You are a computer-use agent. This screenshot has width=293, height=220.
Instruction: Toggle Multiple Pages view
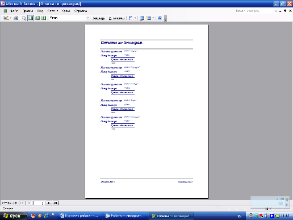(44, 18)
